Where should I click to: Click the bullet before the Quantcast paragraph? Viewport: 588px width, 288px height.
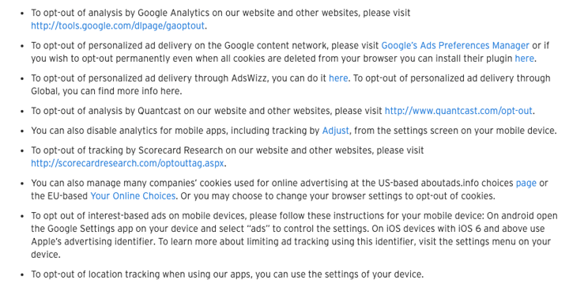pyautogui.click(x=22, y=112)
